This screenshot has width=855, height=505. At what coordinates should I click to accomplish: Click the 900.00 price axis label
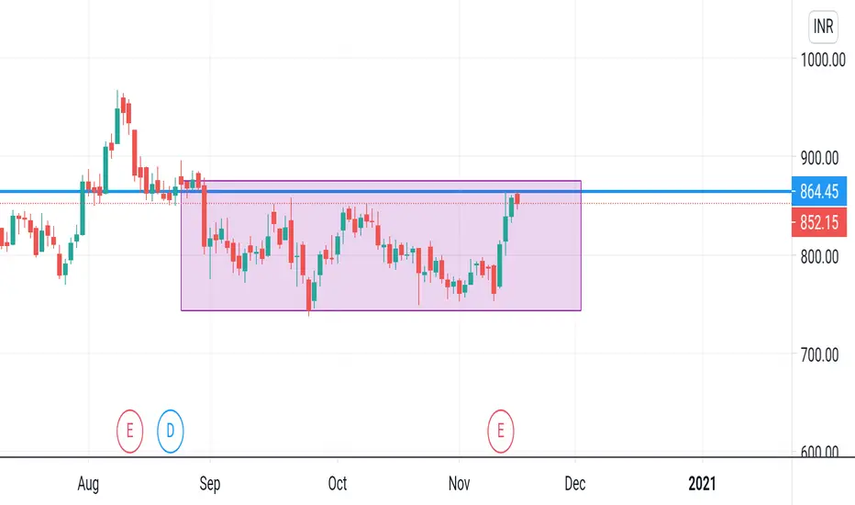tap(819, 158)
